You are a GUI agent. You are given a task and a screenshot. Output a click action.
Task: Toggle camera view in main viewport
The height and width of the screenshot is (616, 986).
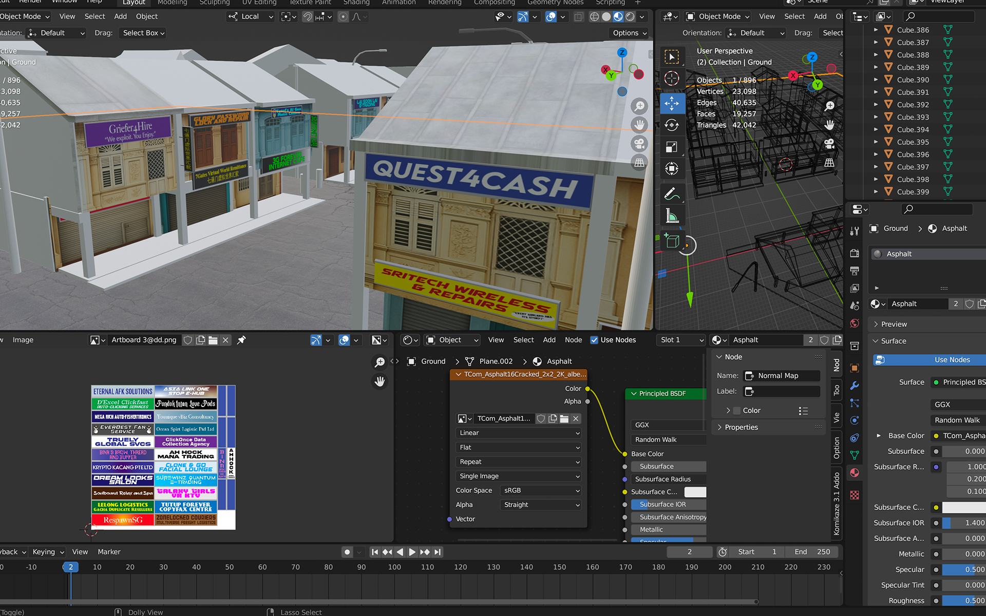[639, 144]
